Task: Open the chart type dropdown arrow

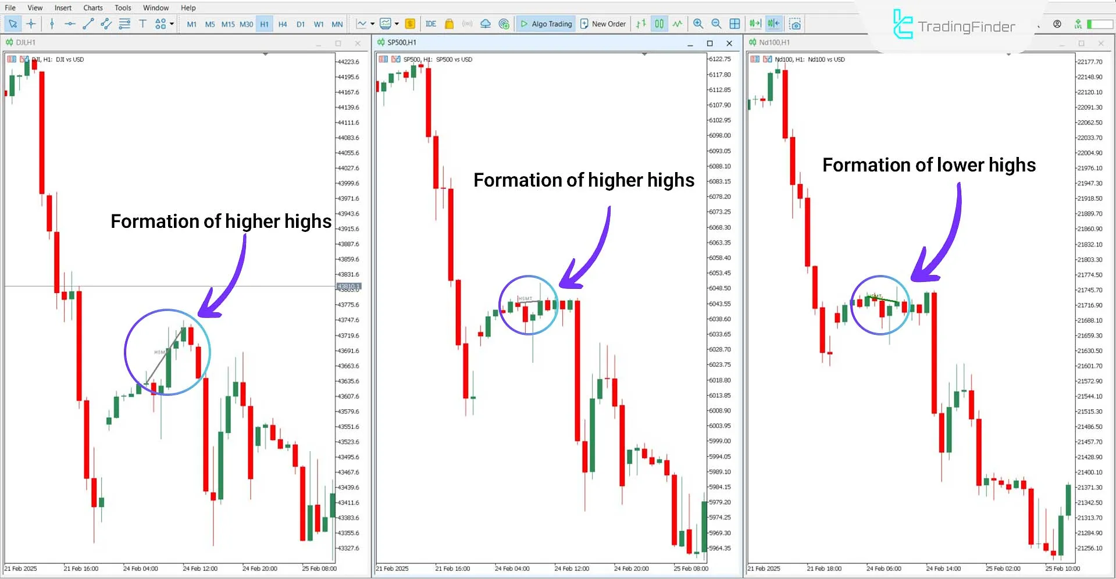Action: pos(372,24)
